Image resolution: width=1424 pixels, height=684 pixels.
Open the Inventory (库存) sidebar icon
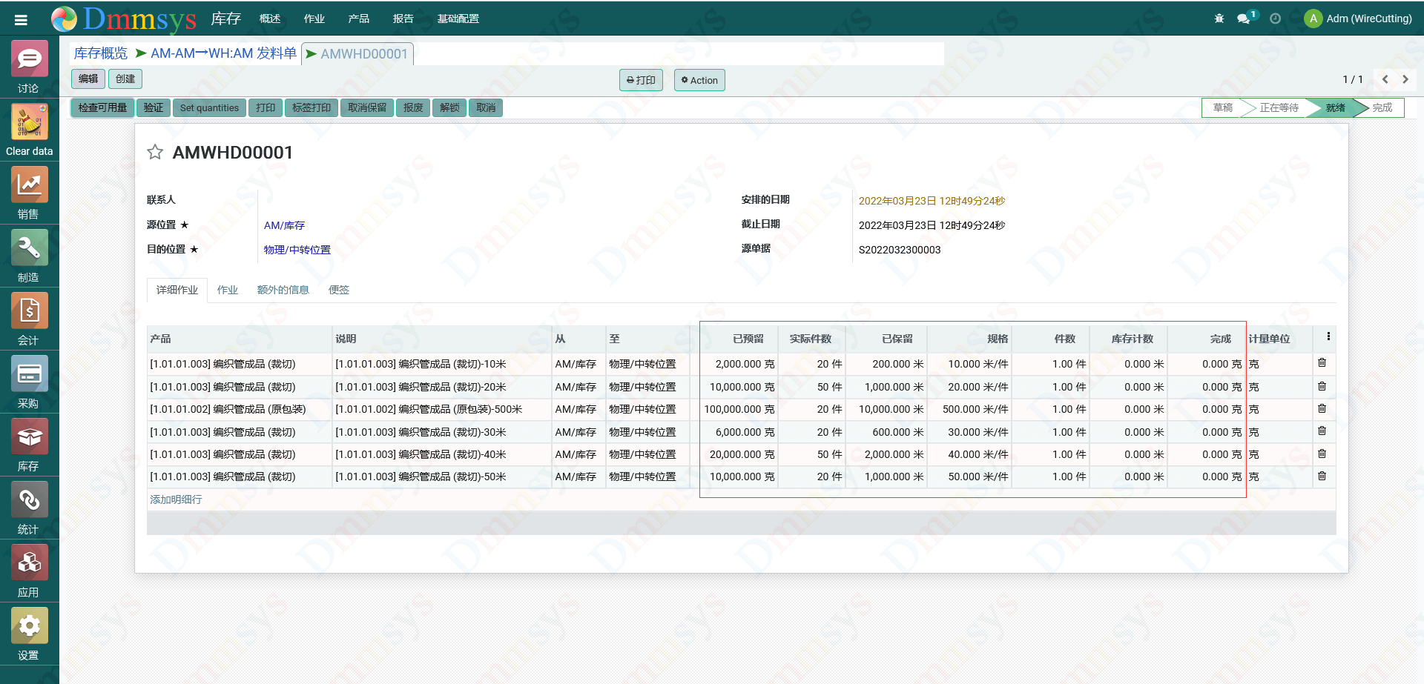pyautogui.click(x=29, y=436)
